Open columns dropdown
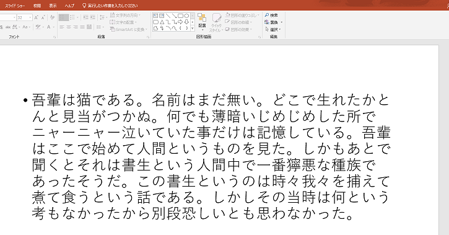 [100, 27]
